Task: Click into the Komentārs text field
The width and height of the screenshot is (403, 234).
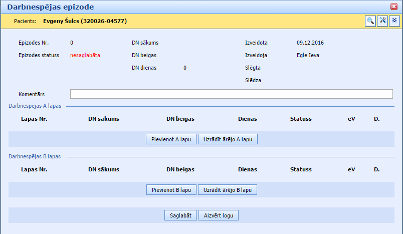Action: [231, 94]
